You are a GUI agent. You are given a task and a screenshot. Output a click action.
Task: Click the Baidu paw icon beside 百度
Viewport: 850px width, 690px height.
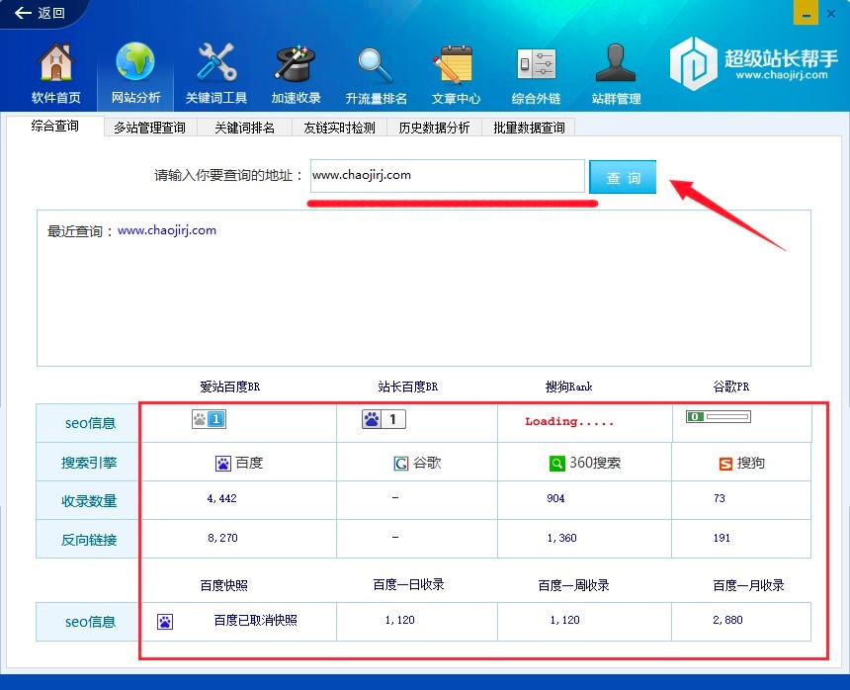(x=222, y=463)
